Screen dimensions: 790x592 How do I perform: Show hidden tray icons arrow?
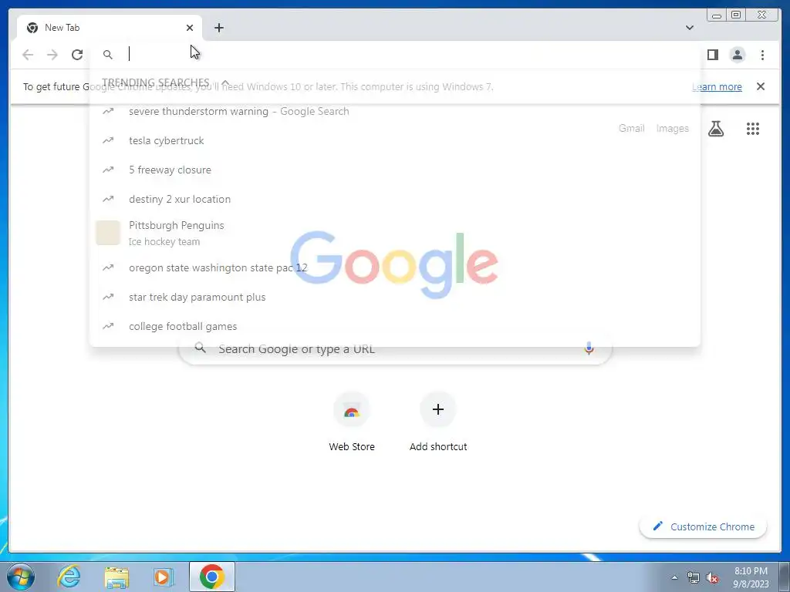pyautogui.click(x=674, y=577)
